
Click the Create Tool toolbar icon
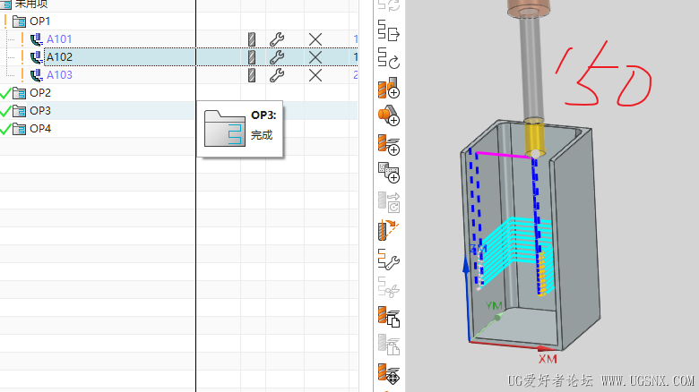[389, 88]
